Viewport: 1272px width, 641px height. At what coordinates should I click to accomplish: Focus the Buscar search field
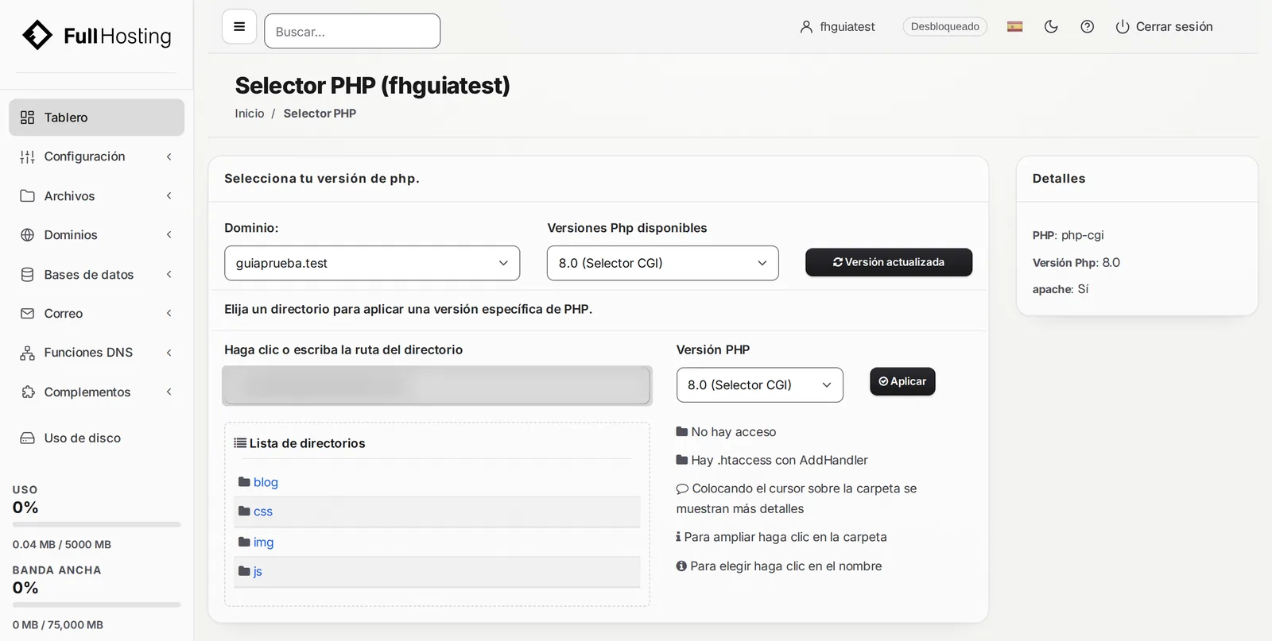tap(352, 31)
